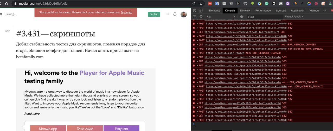
Task: Expand the PUT metadata ERR_ADDRESS_INVALID row
Action: [197, 82]
